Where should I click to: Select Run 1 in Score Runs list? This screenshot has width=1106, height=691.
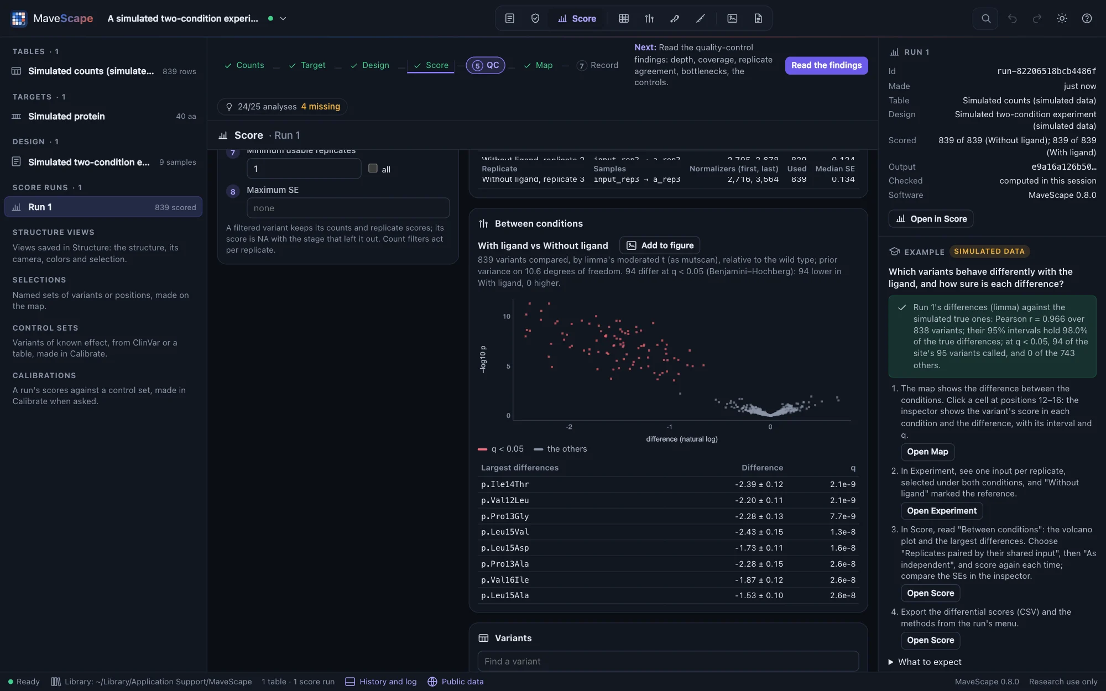103,207
